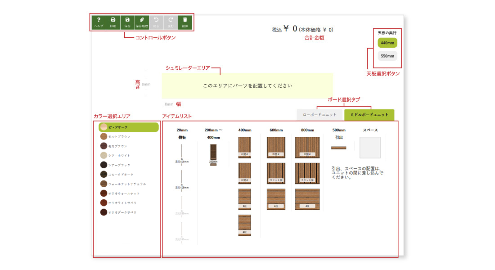Viewport: 495px width, 270px height.
Task: Save the layout with 保存 icon
Action: pos(127,22)
